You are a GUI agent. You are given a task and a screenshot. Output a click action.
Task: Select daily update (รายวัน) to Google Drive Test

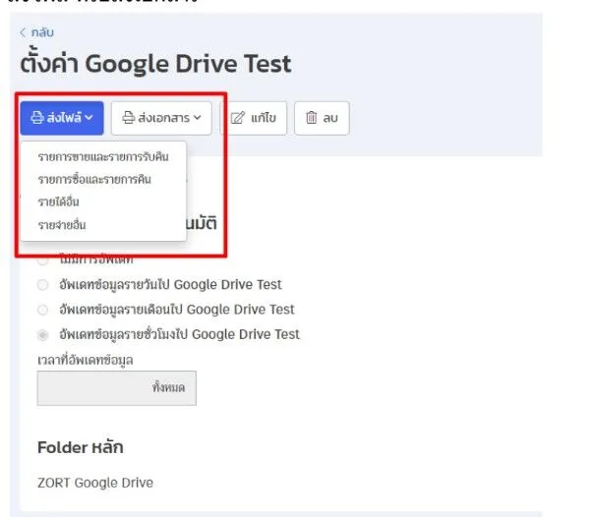(x=42, y=285)
